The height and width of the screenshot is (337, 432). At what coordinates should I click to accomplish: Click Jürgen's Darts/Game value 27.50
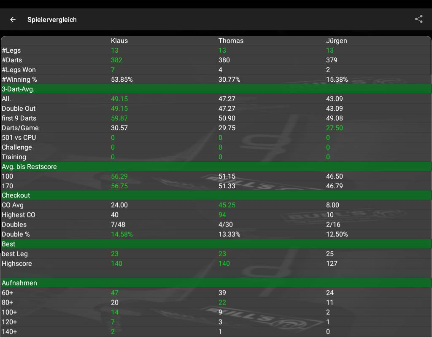[x=334, y=128]
